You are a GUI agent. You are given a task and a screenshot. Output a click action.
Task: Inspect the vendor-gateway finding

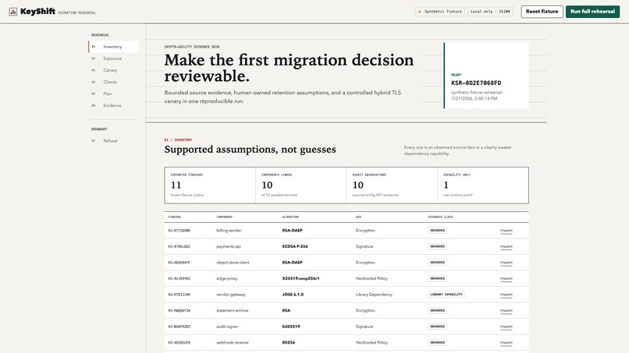point(506,295)
